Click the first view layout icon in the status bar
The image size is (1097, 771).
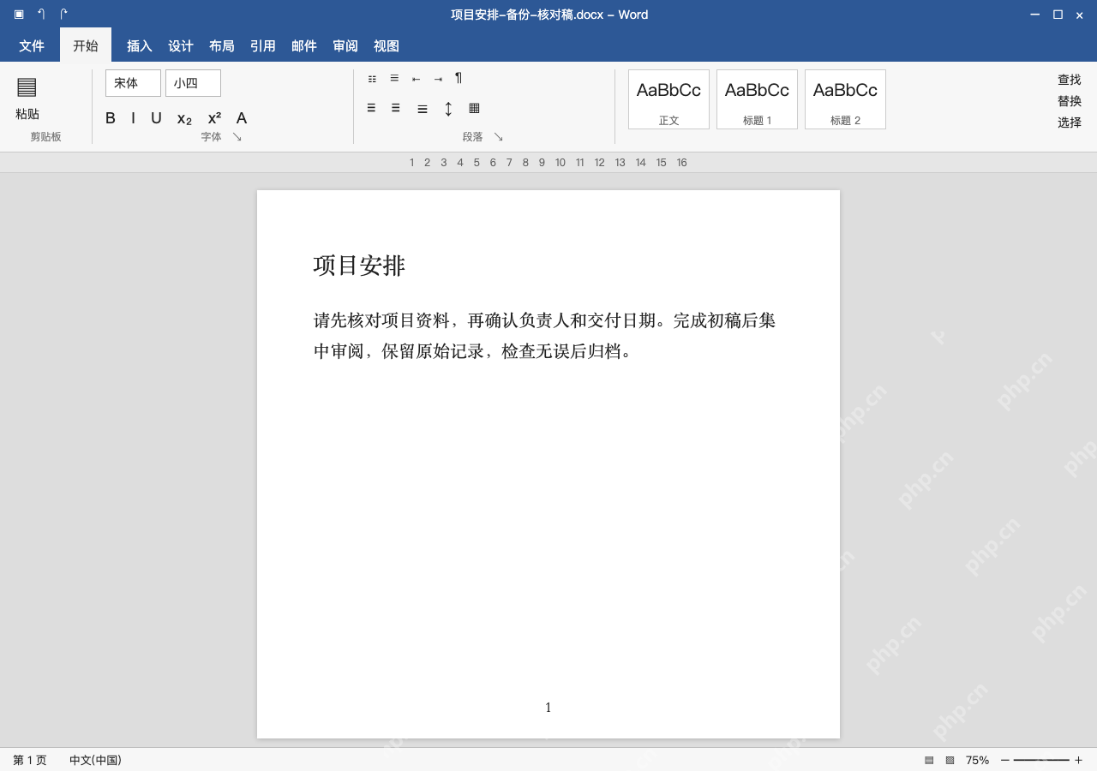tap(929, 760)
